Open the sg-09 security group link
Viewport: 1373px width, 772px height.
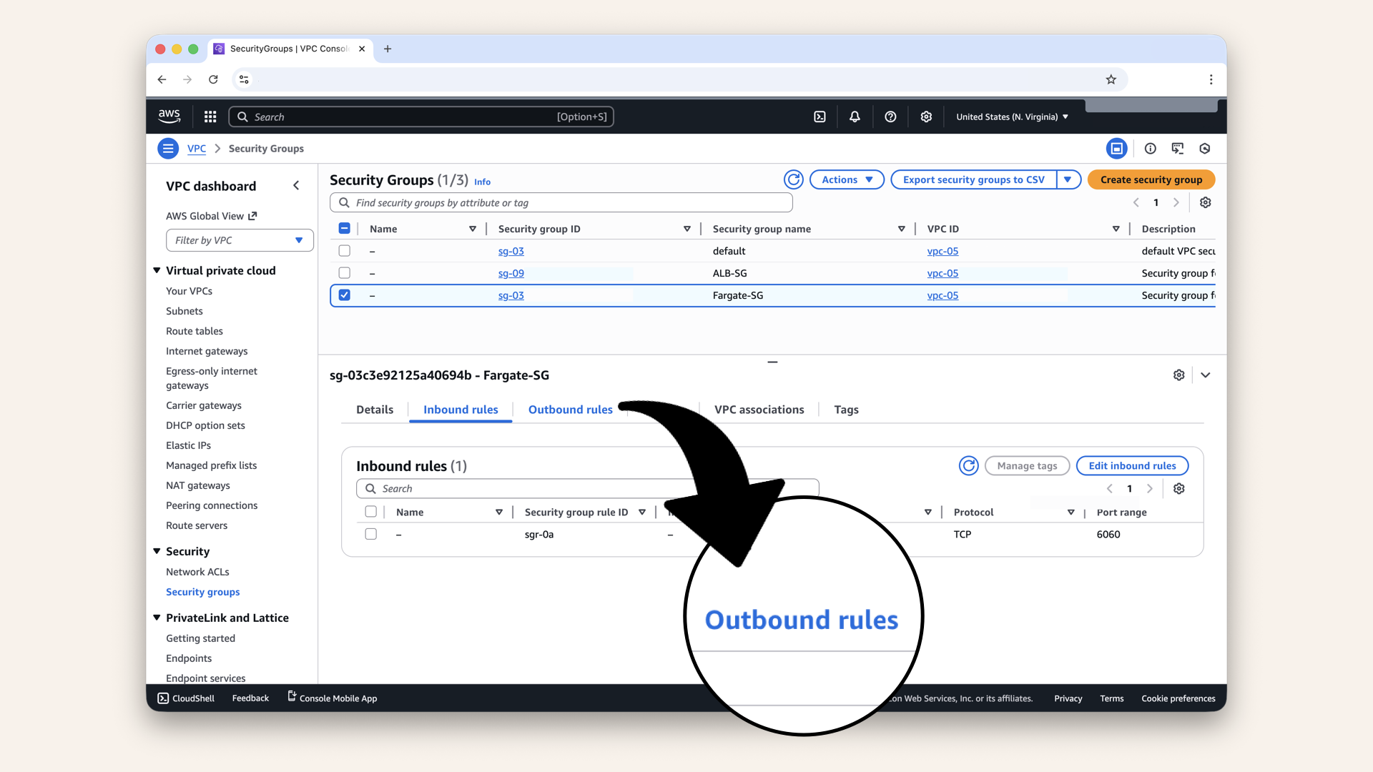(511, 272)
